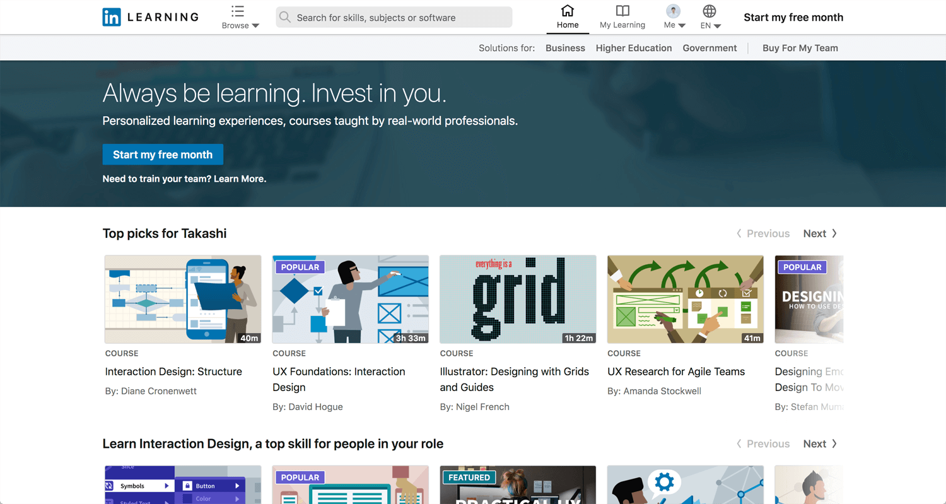Focus the skills search field

pyautogui.click(x=394, y=18)
